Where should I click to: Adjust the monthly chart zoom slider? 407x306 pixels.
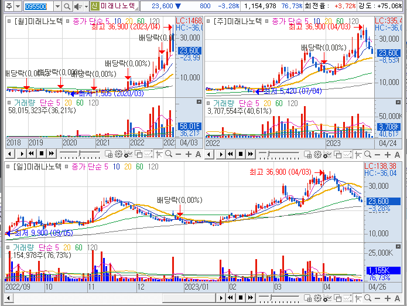pos(80,154)
